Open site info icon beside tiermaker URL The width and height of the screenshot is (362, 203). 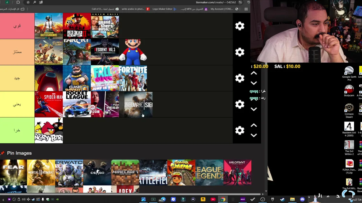click(240, 2)
